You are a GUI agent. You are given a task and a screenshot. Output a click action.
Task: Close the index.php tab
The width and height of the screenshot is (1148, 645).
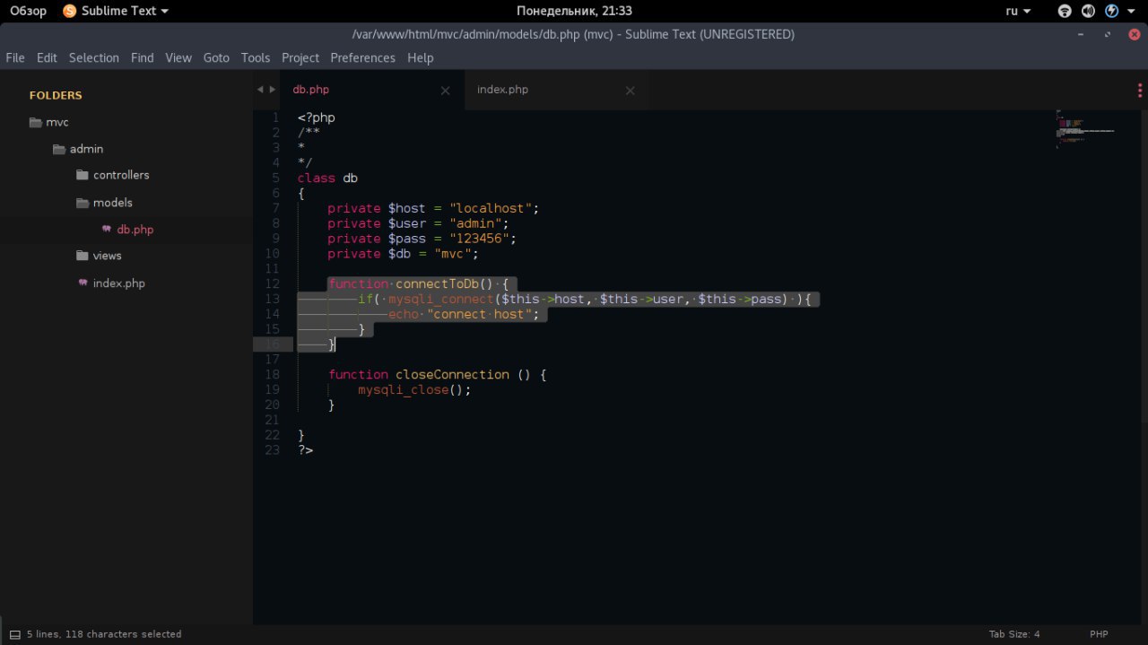[x=630, y=91]
